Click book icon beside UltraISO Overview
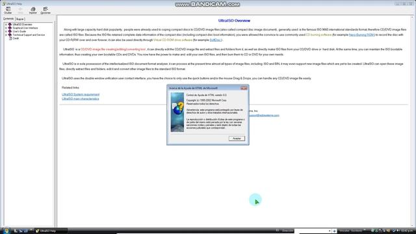416x234 pixels. click(x=10, y=25)
